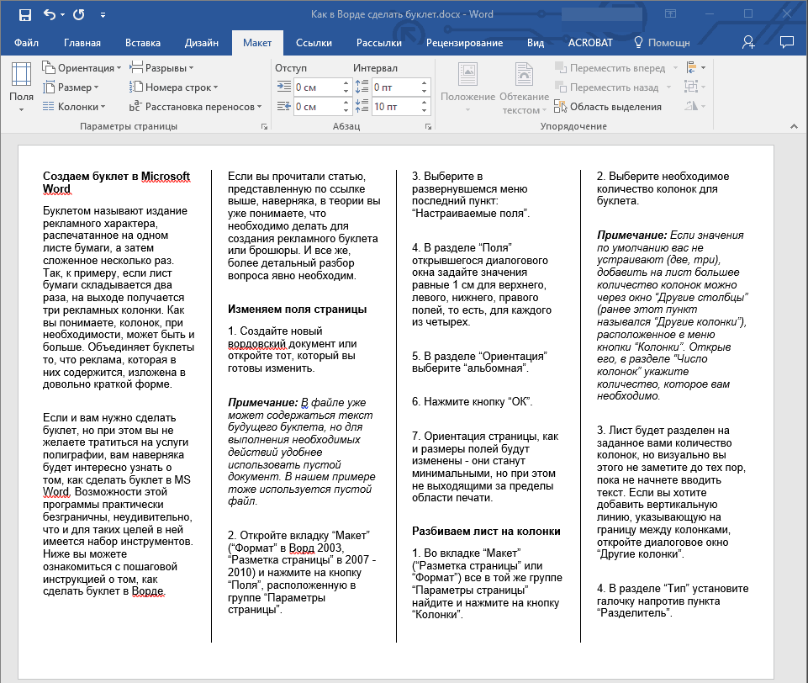This screenshot has height=683, width=808.
Task: Open the ribbon display options icon
Action: [x=670, y=14]
